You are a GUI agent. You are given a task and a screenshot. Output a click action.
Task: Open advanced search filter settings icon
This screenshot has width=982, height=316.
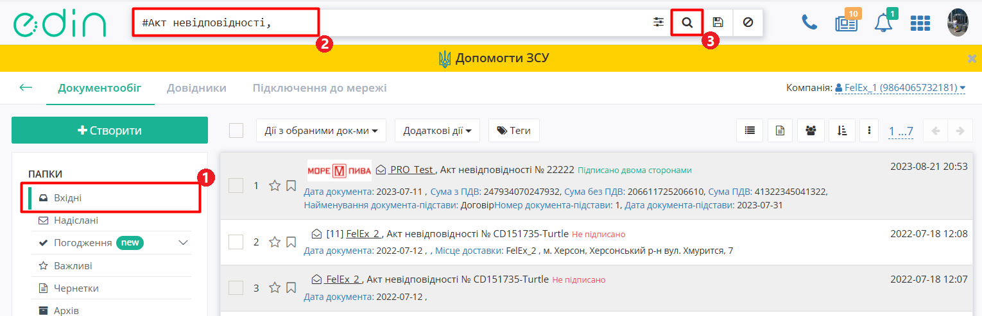pyautogui.click(x=659, y=22)
